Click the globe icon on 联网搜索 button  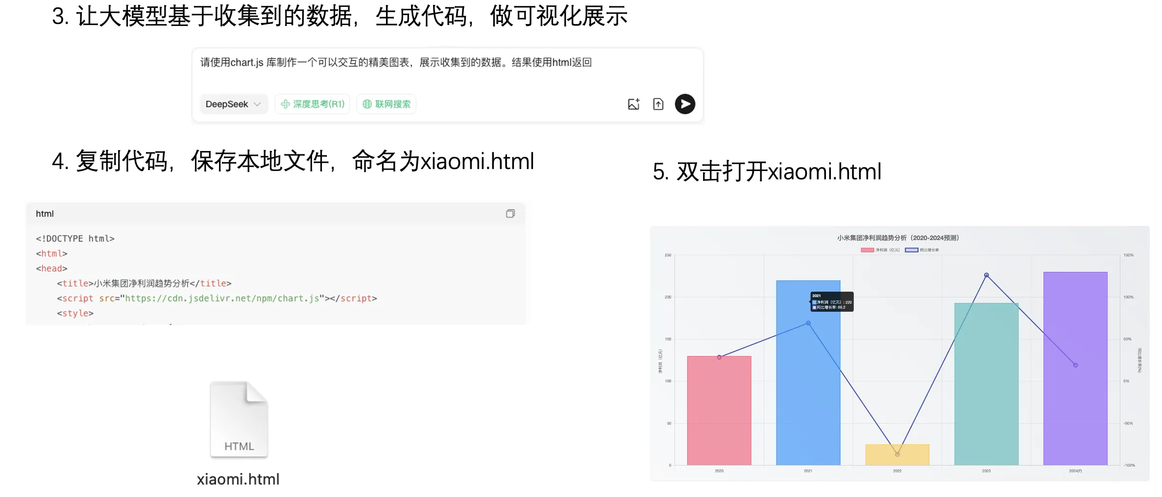point(367,104)
